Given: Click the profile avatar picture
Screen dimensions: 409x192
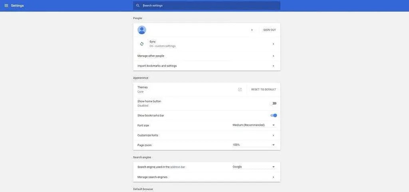Looking at the screenshot, I should [x=142, y=30].
